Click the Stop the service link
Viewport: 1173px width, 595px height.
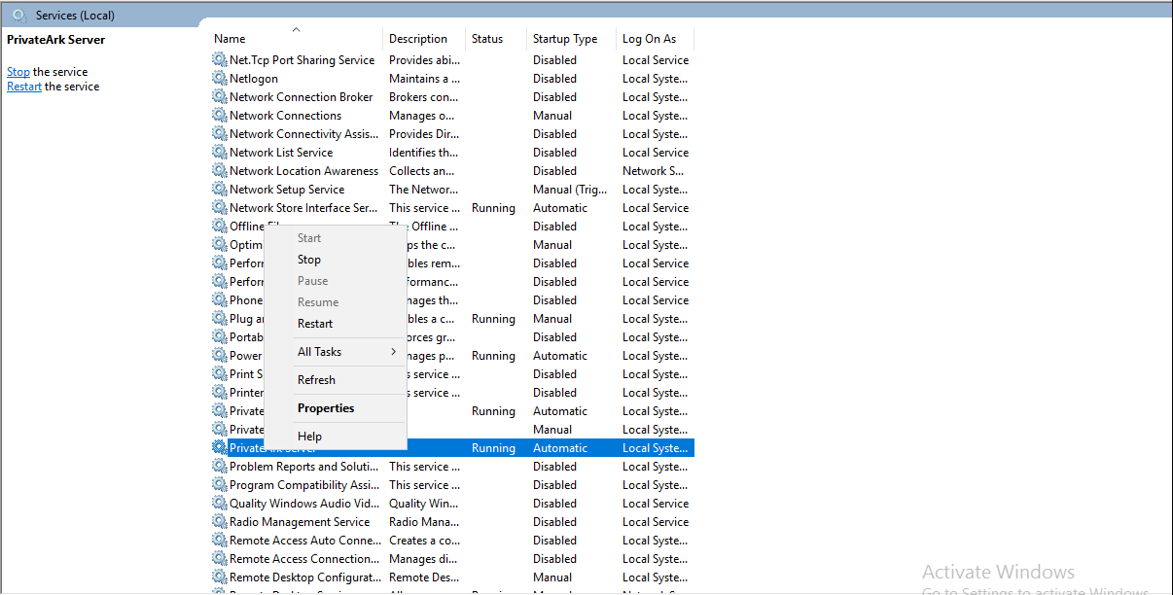click(x=18, y=71)
